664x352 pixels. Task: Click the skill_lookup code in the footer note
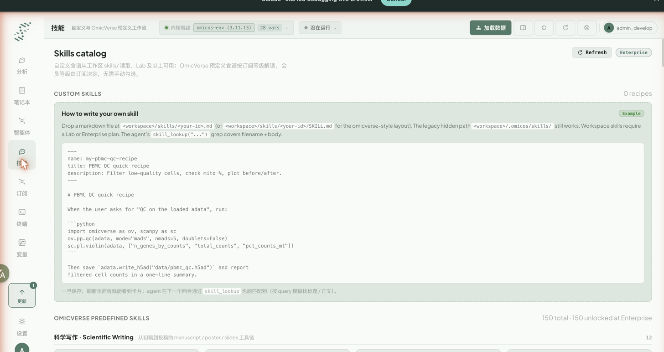tap(222, 291)
